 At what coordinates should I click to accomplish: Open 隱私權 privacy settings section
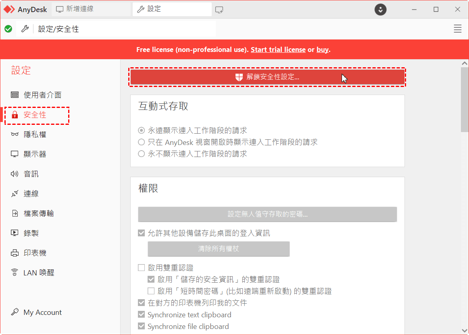[35, 134]
